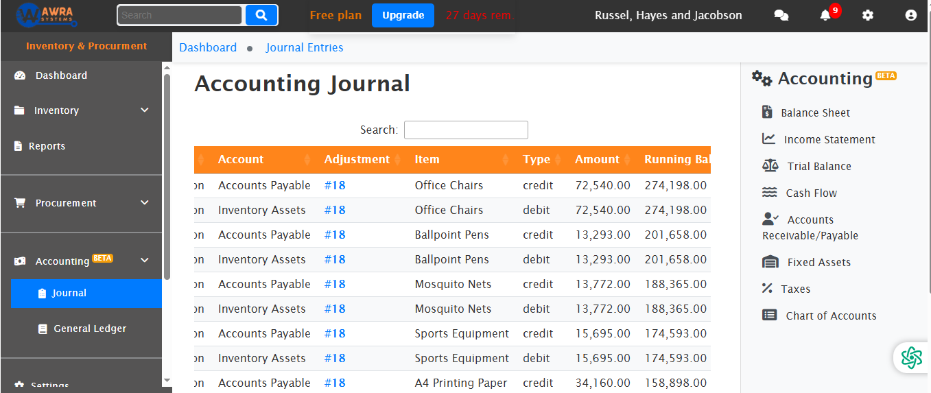
Task: Select the Journal sidebar item
Action: pos(69,293)
